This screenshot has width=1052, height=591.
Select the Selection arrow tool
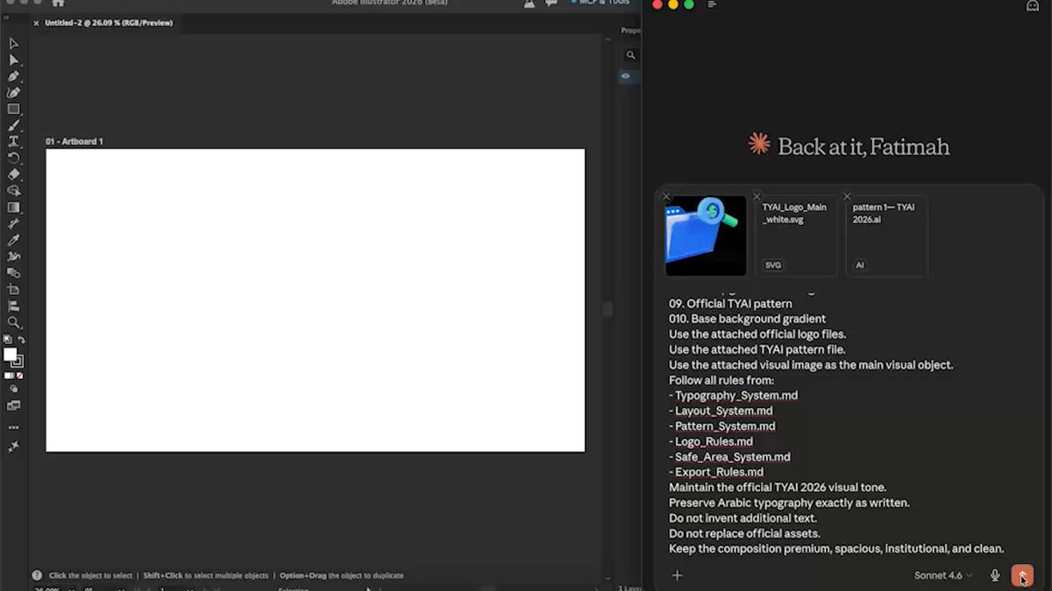point(13,44)
